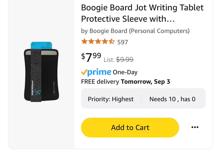Click the half-filled fifth rating star

click(x=111, y=41)
